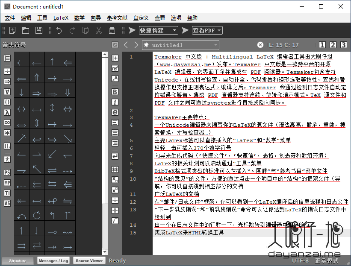Open the untitled1 document selector dropdown
Screen dimensions: 351x266
(x=180, y=45)
